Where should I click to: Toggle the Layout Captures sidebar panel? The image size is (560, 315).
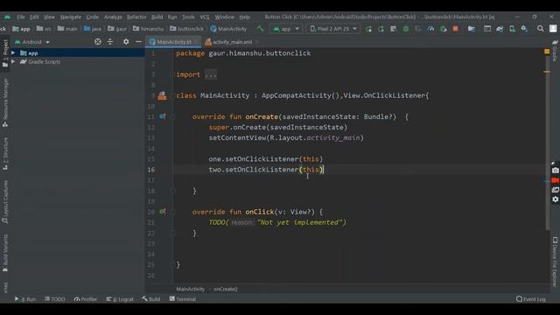(5, 202)
